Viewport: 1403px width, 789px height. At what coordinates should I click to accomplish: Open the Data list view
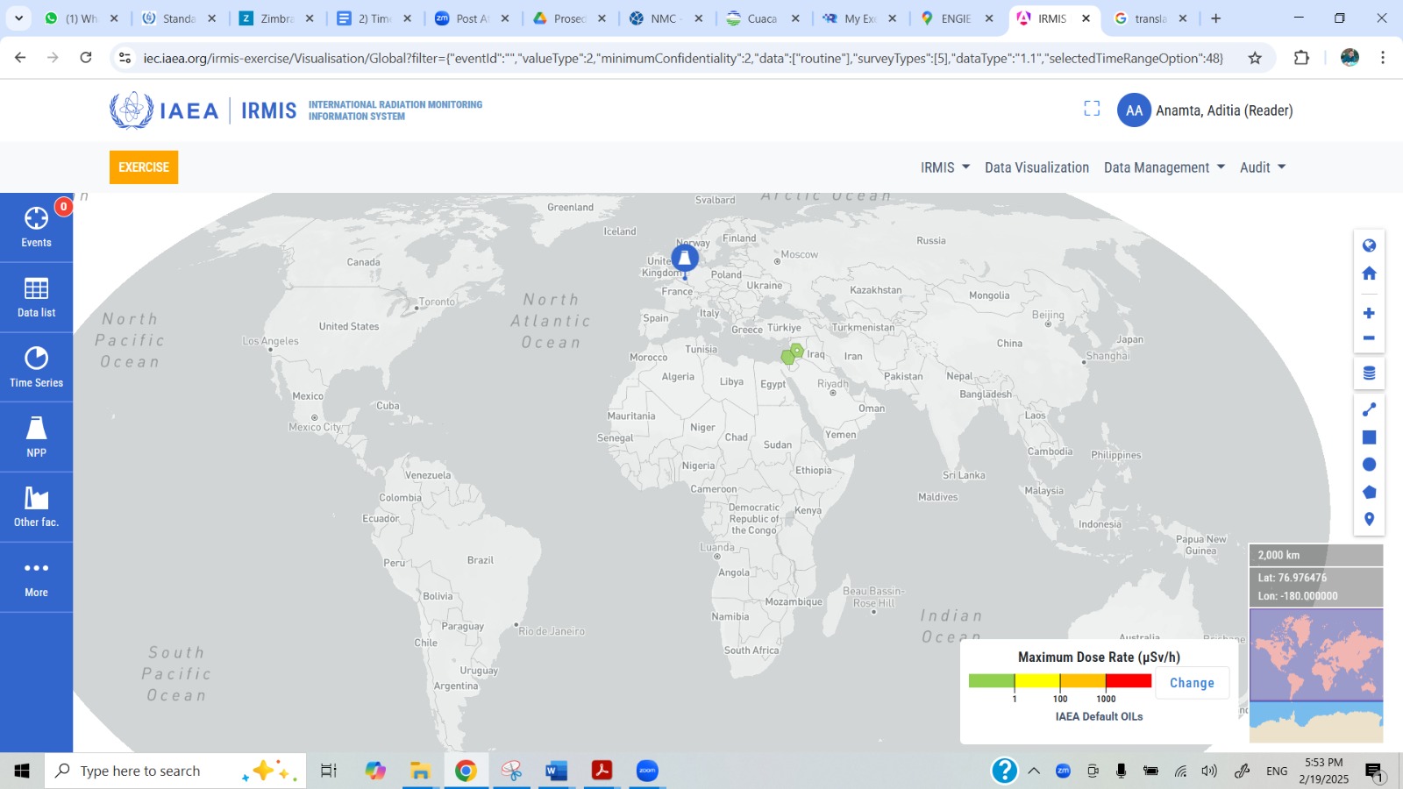[36, 297]
